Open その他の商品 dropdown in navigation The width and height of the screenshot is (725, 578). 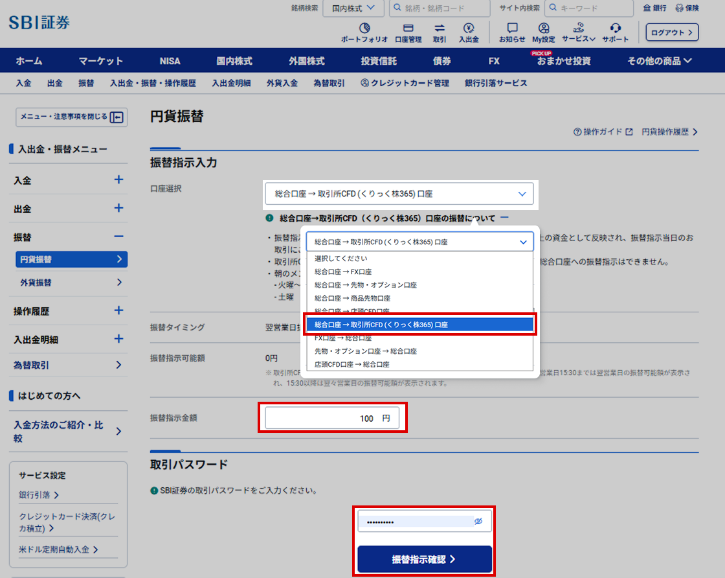click(660, 61)
